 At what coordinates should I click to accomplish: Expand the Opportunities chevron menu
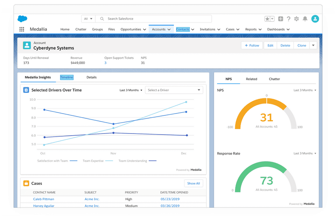point(145,29)
